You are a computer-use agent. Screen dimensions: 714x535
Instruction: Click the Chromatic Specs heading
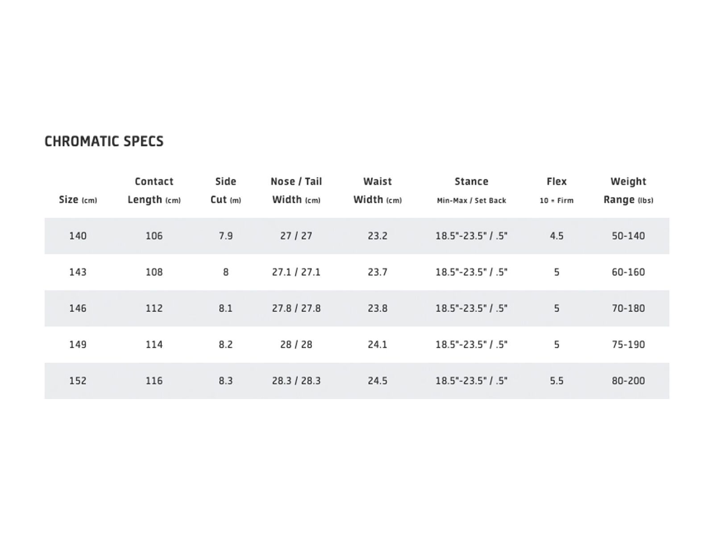coord(104,141)
